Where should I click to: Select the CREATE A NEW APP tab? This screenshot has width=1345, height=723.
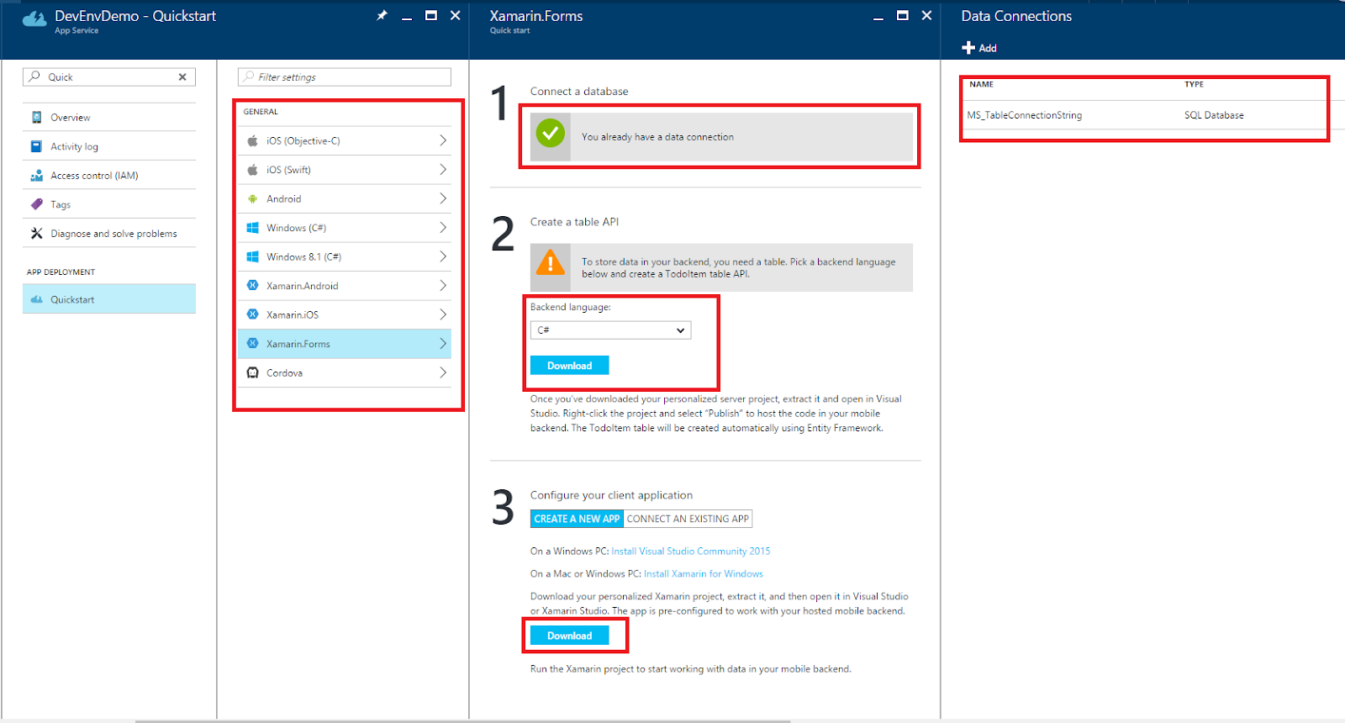577,519
